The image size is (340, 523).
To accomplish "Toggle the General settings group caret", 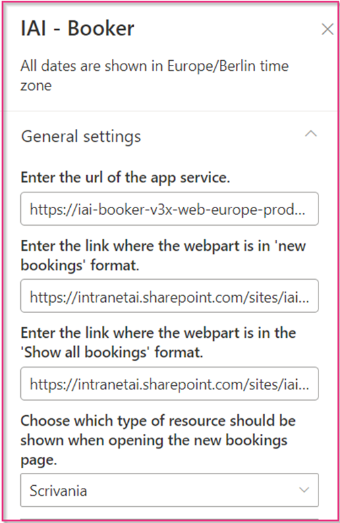I will [x=311, y=134].
